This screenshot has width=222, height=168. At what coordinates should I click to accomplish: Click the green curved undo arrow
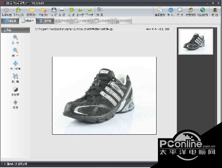pos(71,10)
